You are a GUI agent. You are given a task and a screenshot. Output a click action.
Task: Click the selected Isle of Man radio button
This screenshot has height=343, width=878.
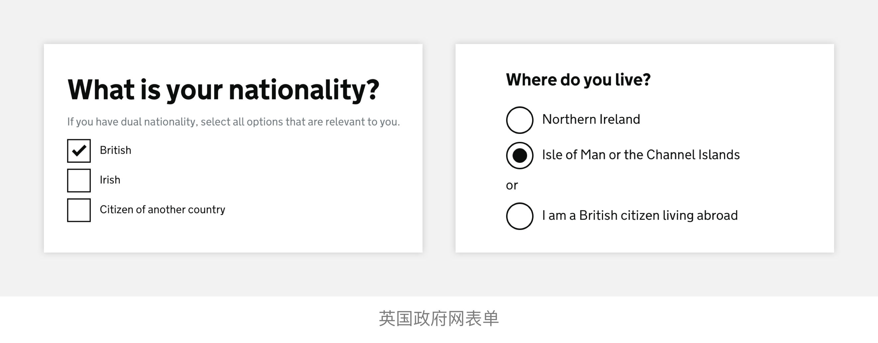519,155
